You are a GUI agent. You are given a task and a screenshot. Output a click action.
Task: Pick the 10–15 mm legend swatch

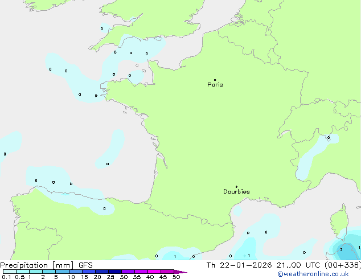pyautogui.click(x=75, y=272)
